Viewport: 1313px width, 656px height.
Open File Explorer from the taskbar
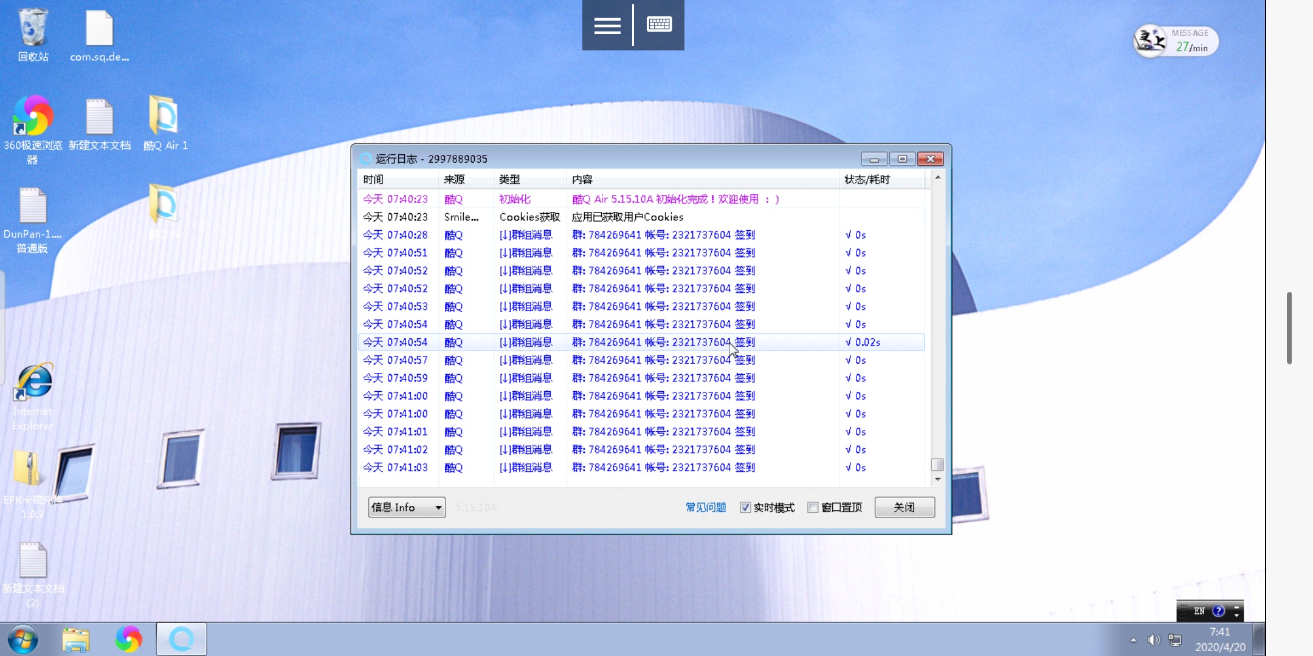[76, 639]
